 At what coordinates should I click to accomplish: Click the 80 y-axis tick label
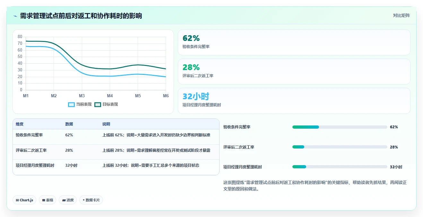pos(20,37)
